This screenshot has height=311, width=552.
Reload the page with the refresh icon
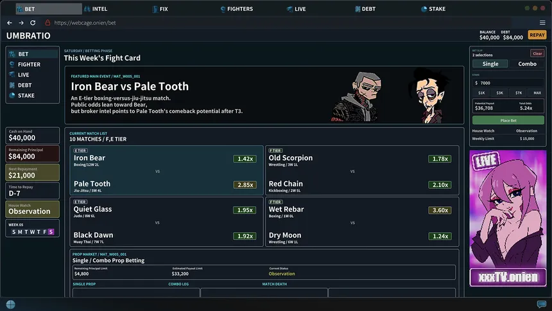tap(33, 22)
